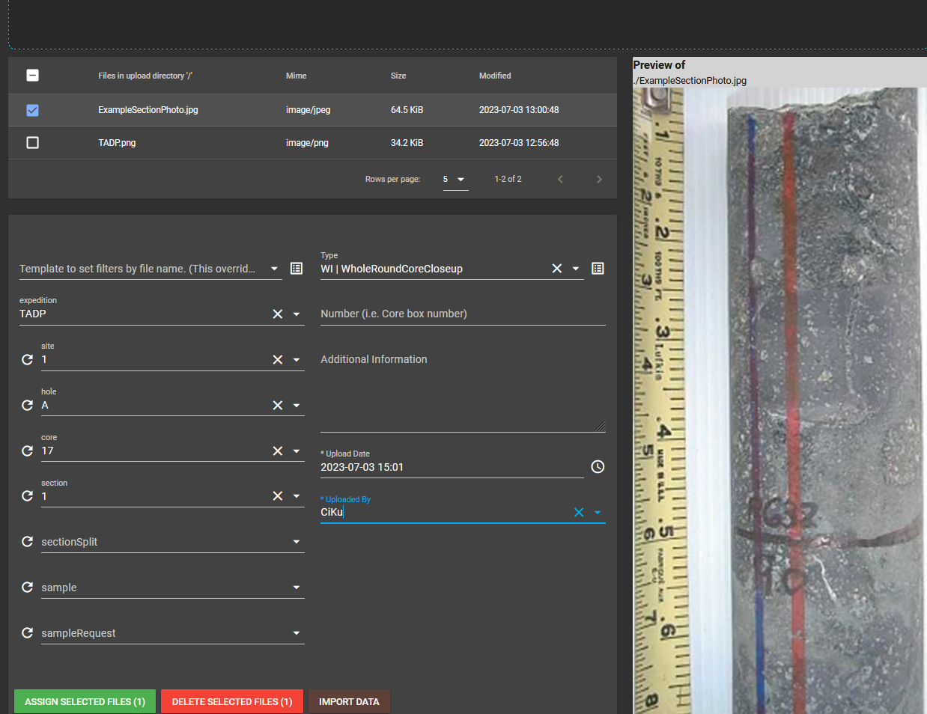Clear the Uploaded By field value
The height and width of the screenshot is (714, 927).
(x=579, y=513)
